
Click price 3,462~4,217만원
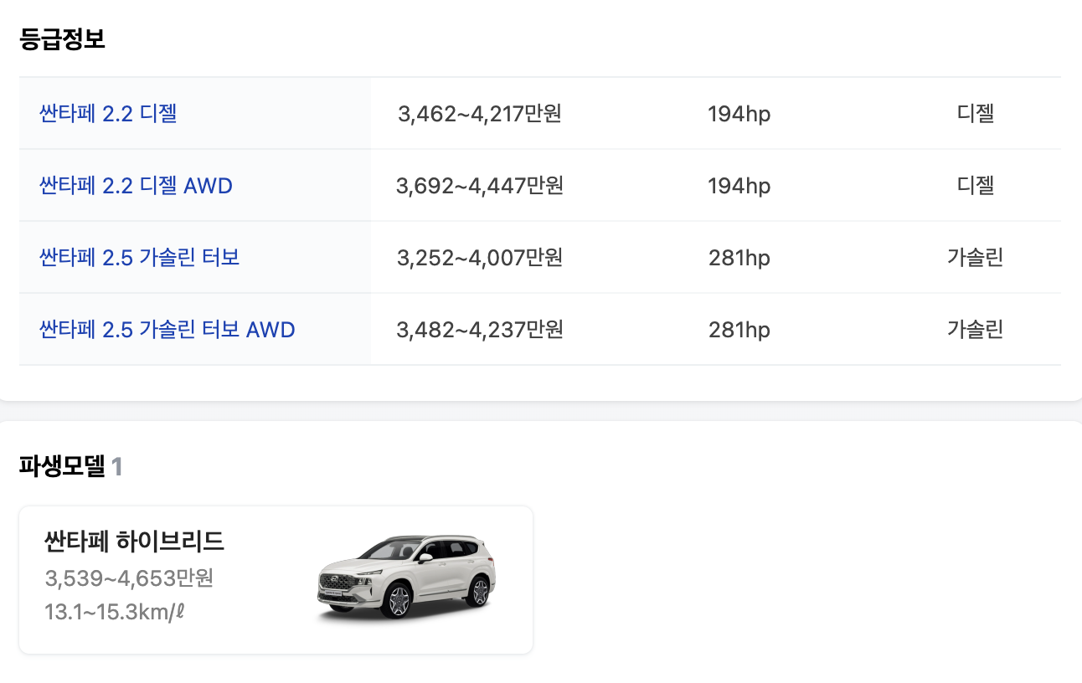click(x=480, y=114)
